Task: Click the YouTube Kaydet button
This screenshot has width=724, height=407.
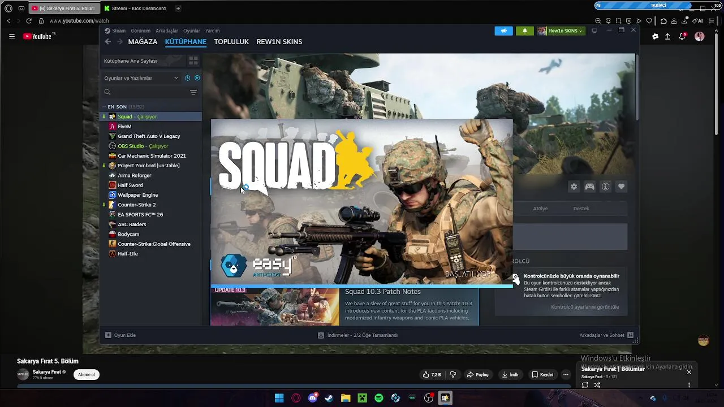Action: pyautogui.click(x=542, y=374)
